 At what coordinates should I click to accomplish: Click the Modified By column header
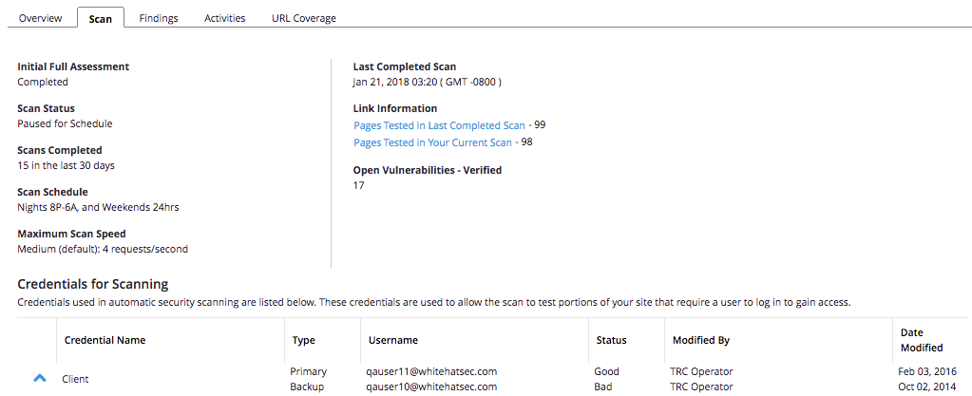700,340
